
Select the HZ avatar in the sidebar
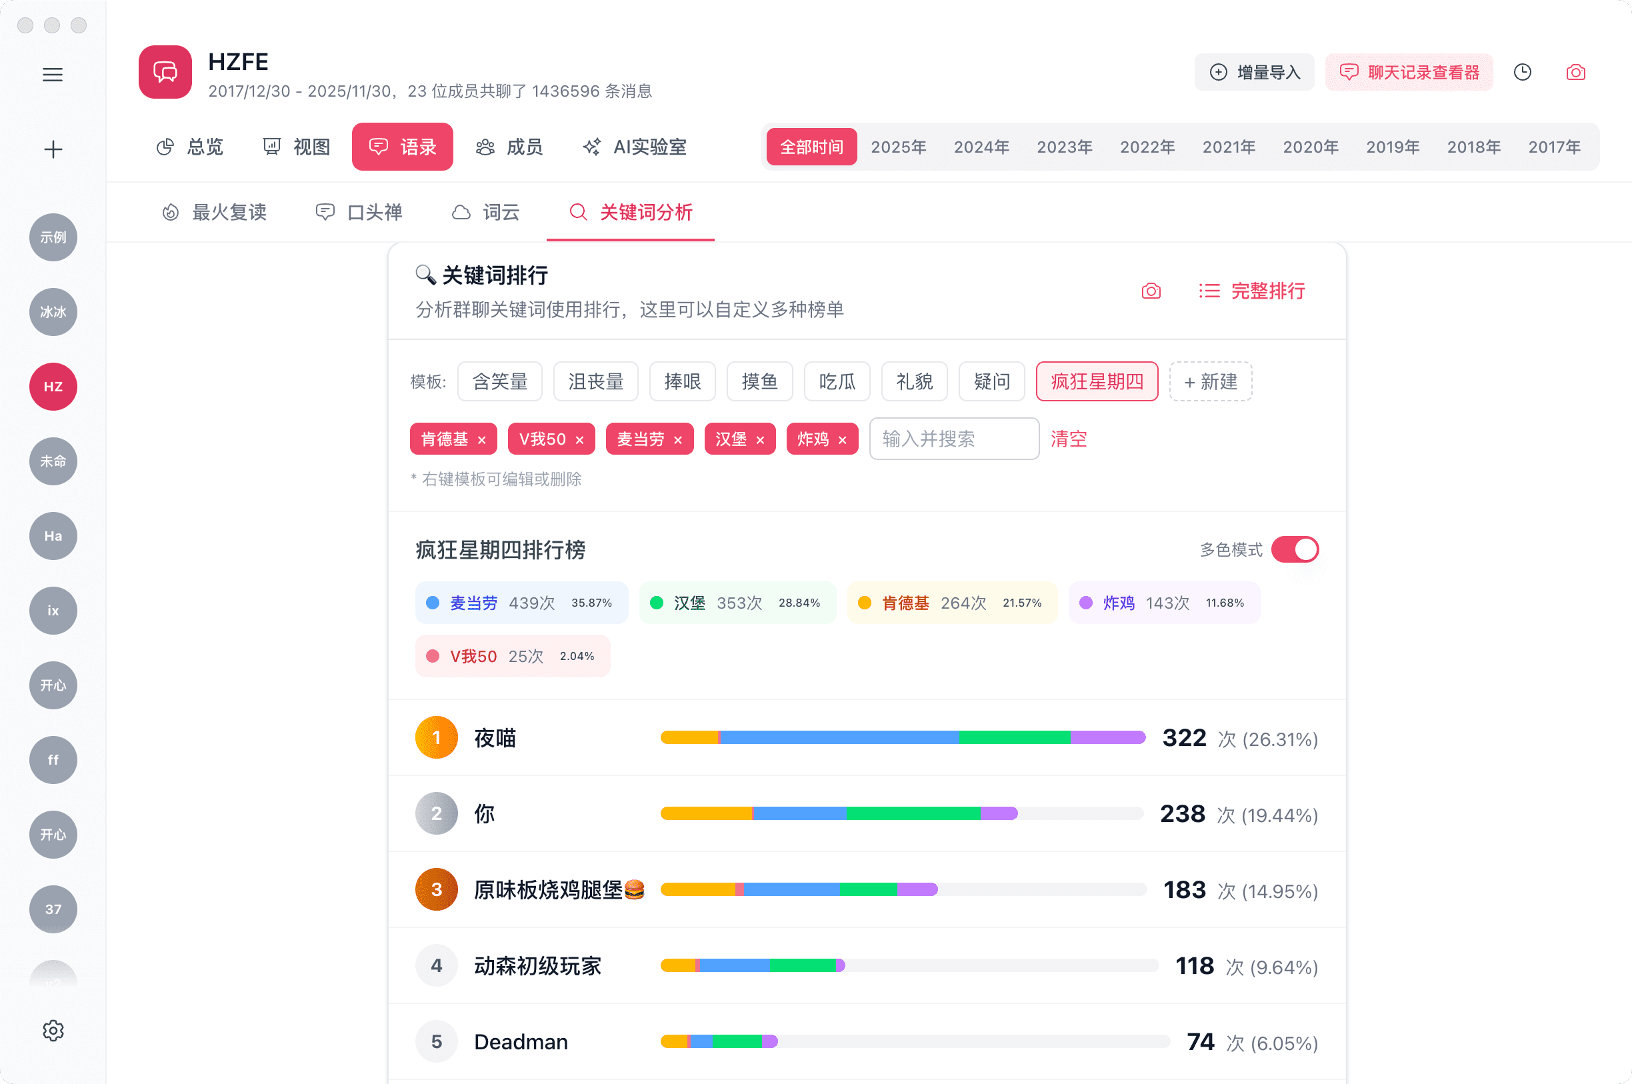53,387
